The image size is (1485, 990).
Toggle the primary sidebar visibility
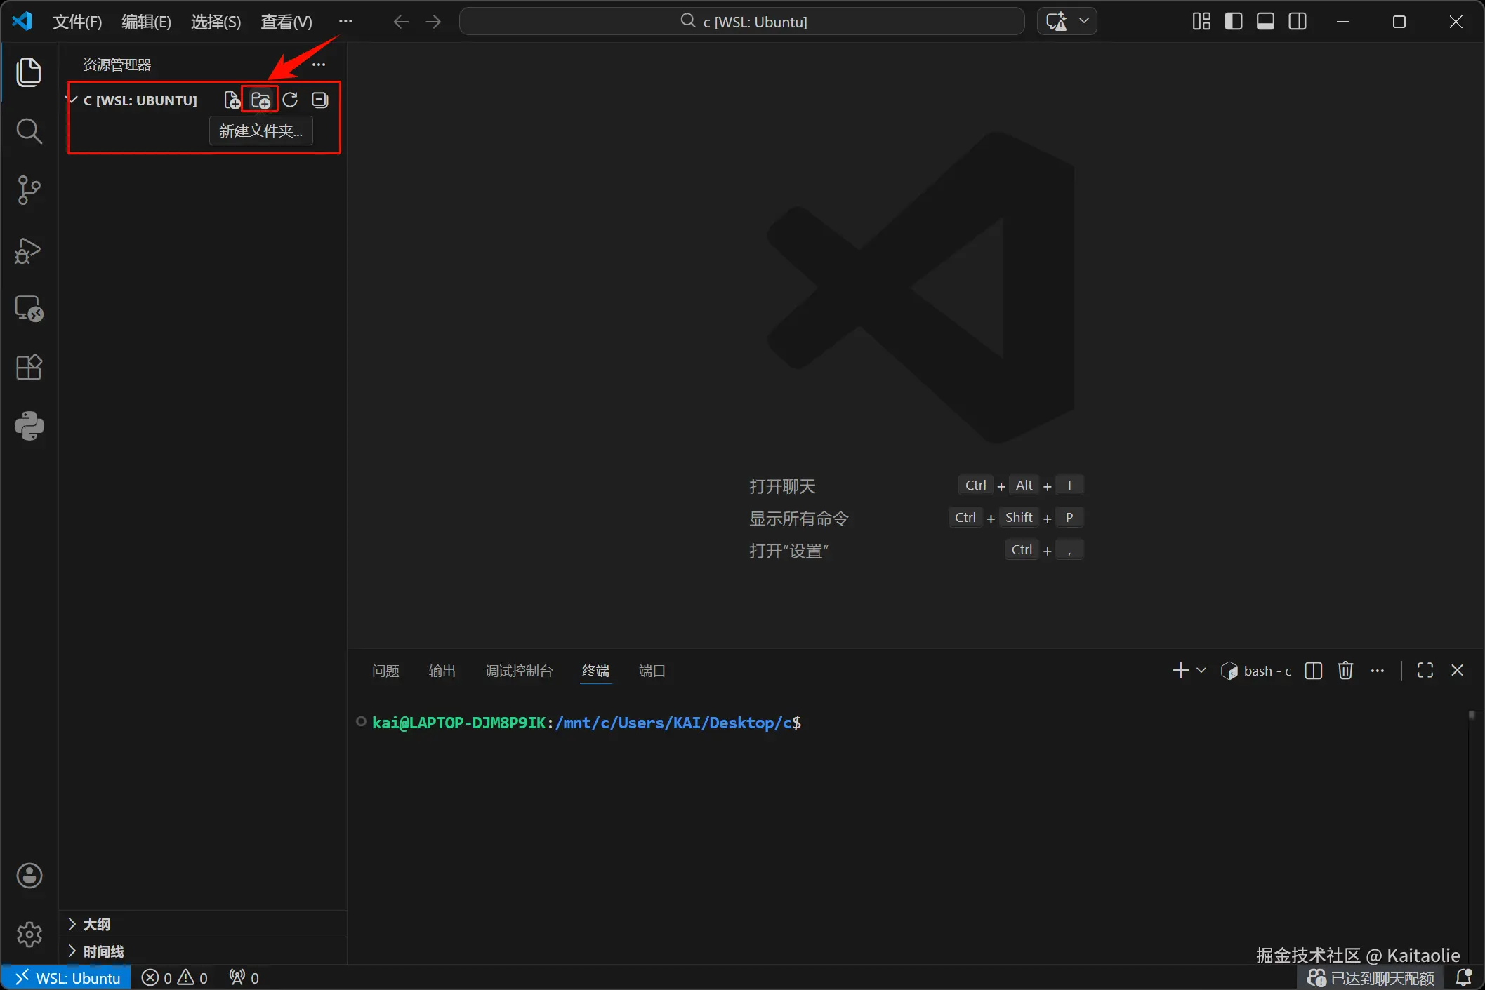click(x=1233, y=22)
